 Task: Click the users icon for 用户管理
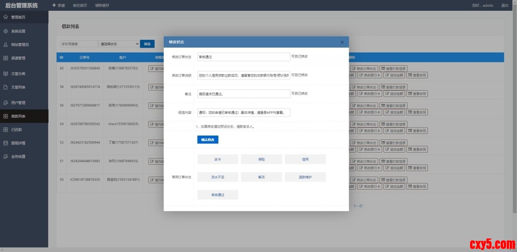(6, 103)
